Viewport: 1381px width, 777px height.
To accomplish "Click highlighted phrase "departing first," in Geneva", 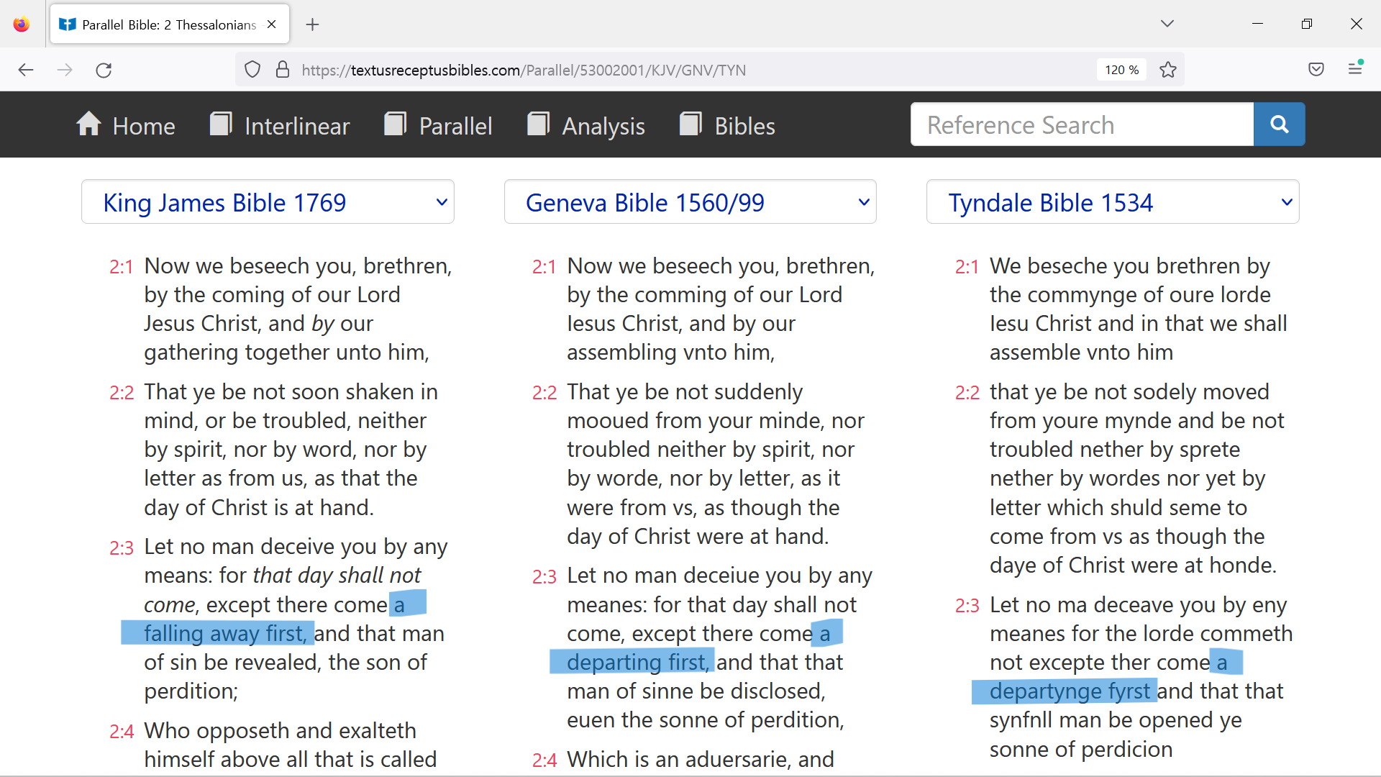I will tap(638, 662).
